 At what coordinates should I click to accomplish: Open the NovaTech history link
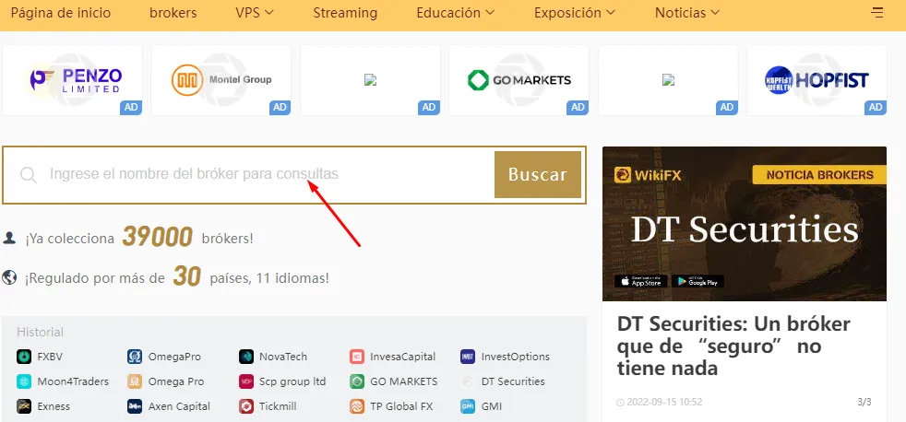click(x=283, y=357)
